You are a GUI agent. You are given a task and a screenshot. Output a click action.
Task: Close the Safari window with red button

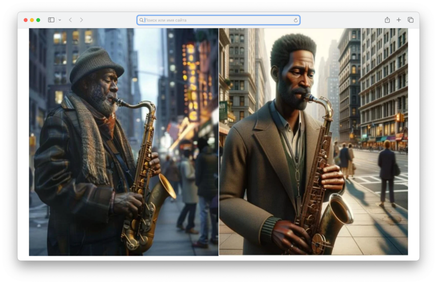coord(26,20)
